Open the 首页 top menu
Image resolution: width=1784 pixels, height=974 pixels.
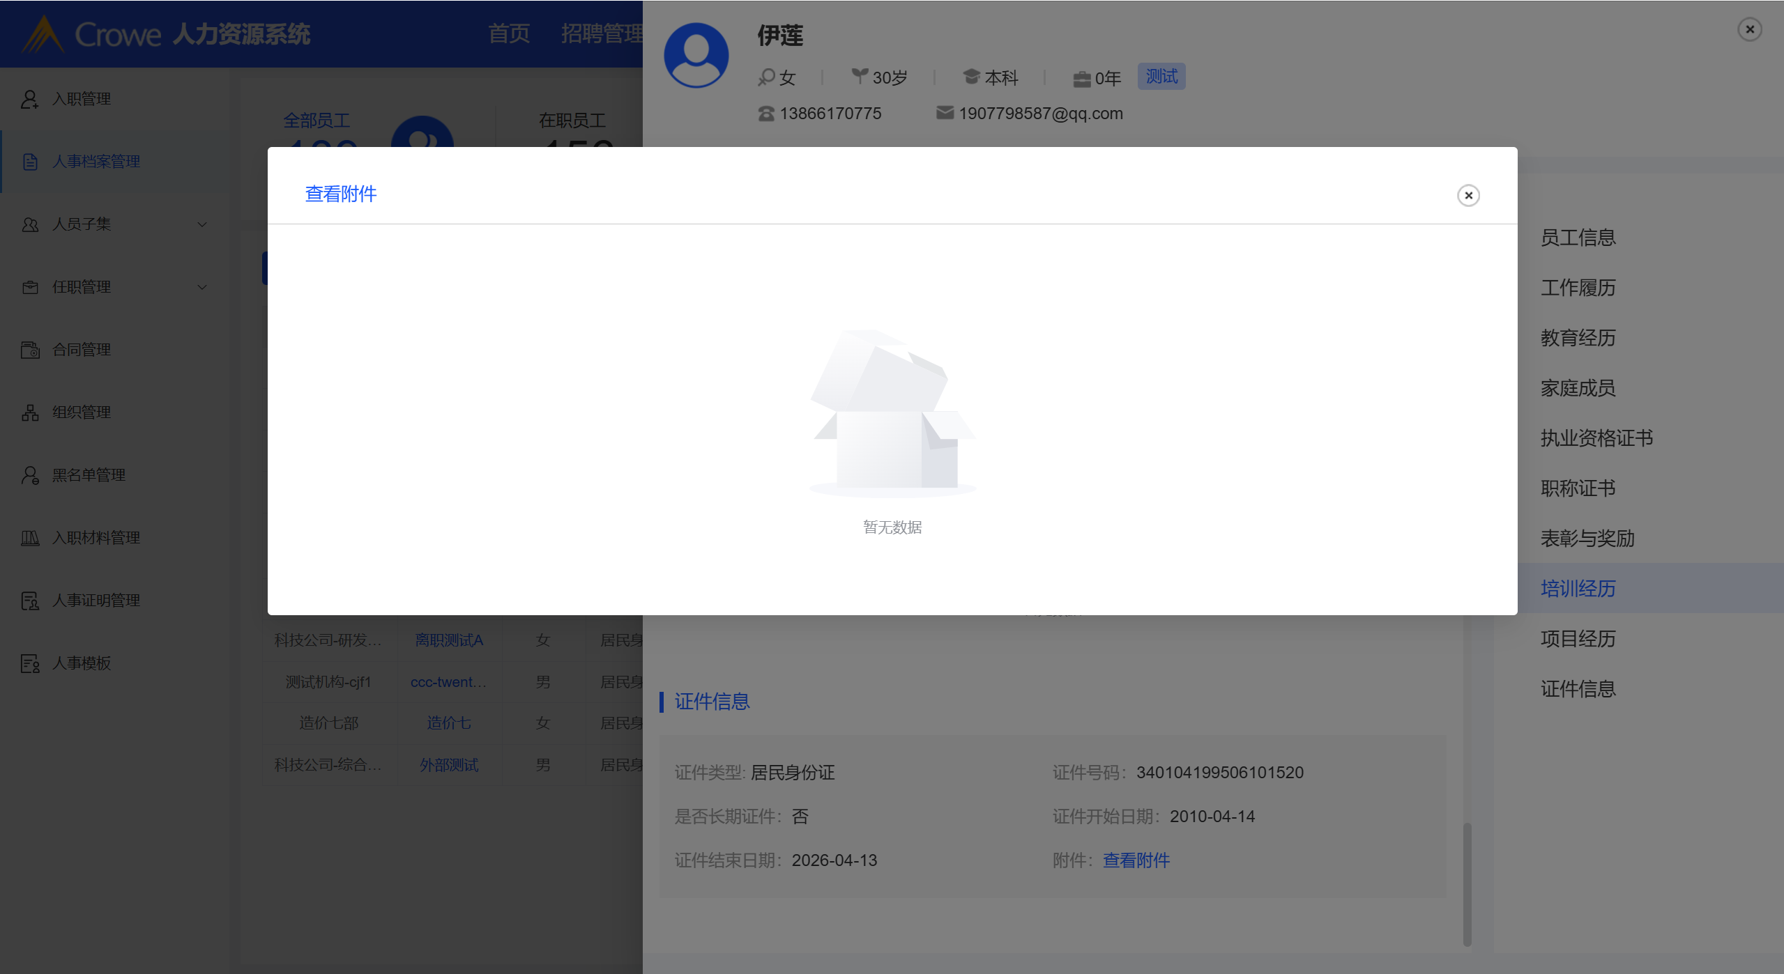tap(508, 33)
